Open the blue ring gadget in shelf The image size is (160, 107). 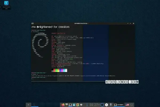102,105
